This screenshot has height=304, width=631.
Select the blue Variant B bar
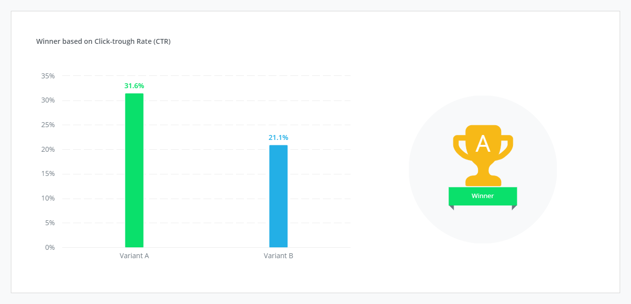278,196
